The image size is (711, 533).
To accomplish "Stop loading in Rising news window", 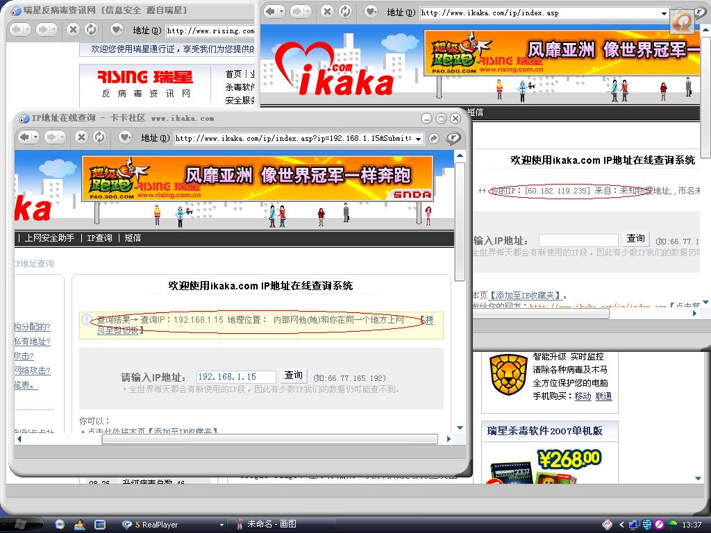I will (72, 30).
